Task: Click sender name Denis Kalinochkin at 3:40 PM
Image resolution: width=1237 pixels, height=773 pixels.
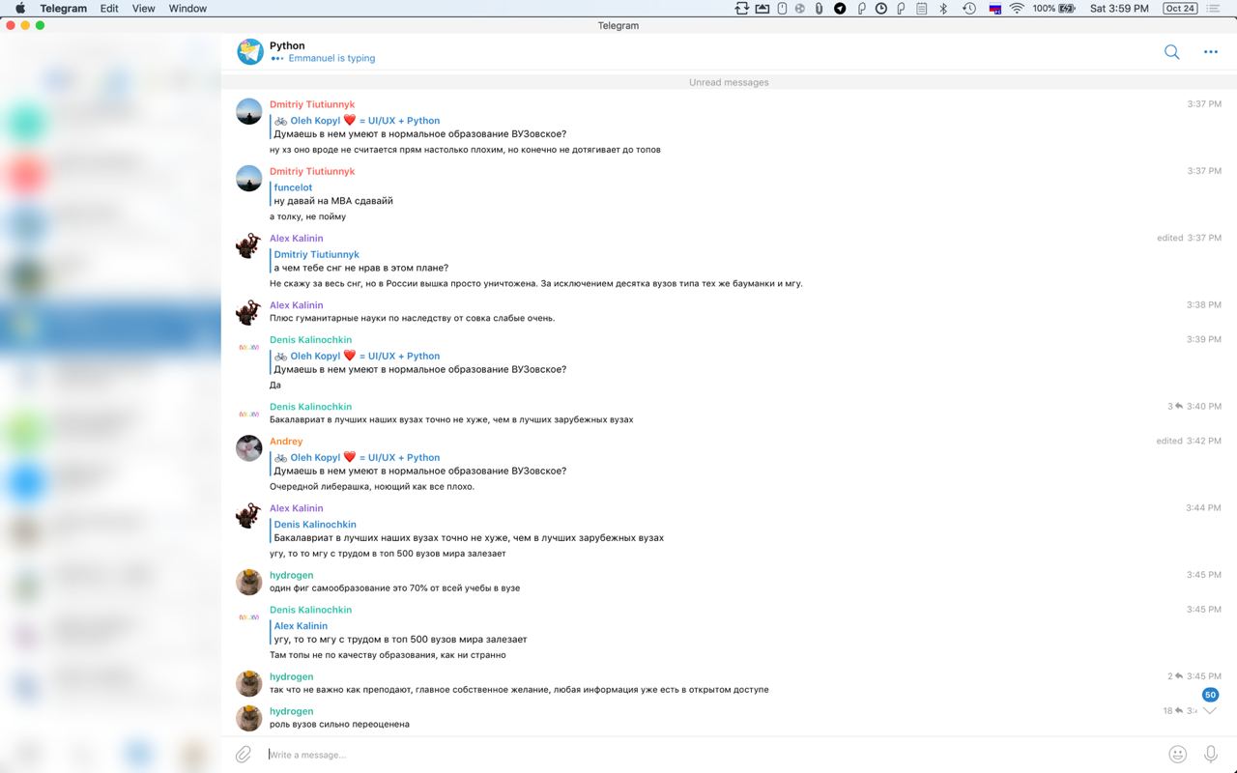Action: (x=310, y=407)
